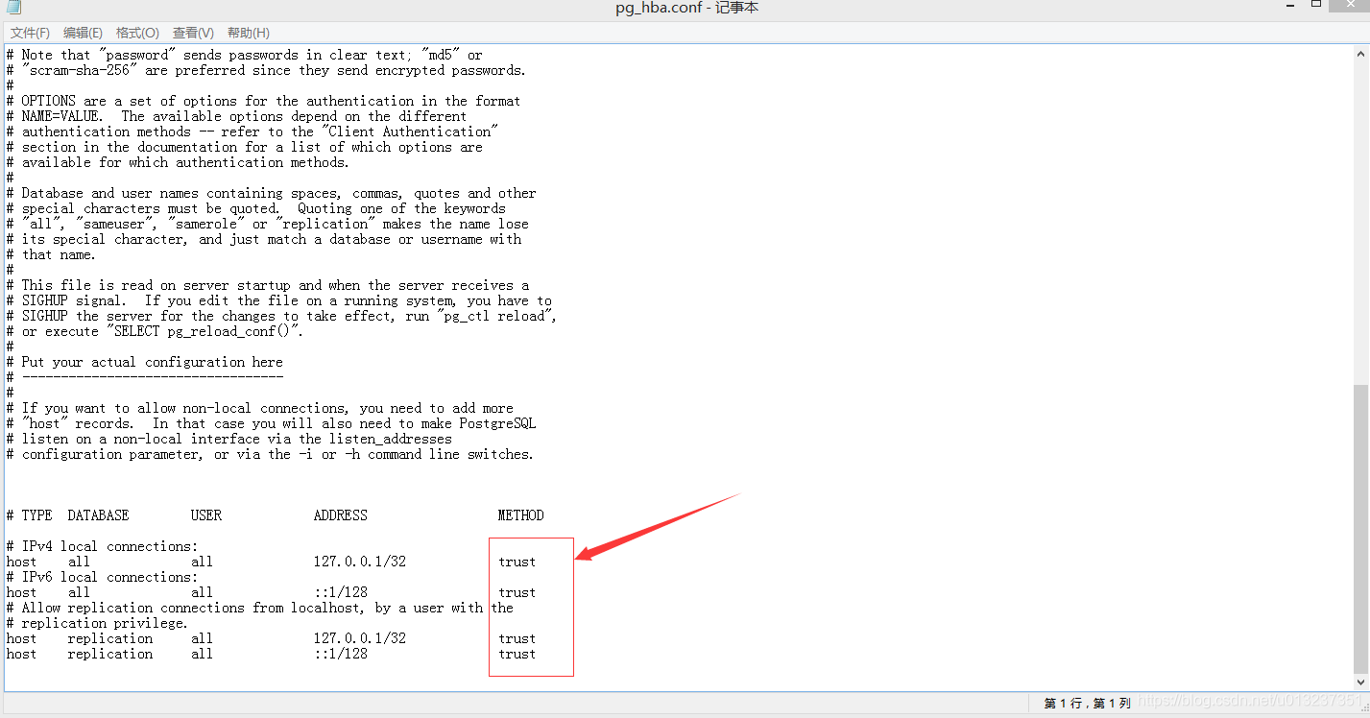Click the 'Allow replication connections from localhost' line
1370x718 pixels.
click(x=259, y=608)
